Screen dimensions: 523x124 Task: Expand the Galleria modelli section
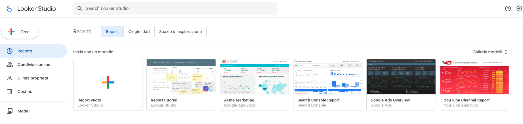[490, 52]
